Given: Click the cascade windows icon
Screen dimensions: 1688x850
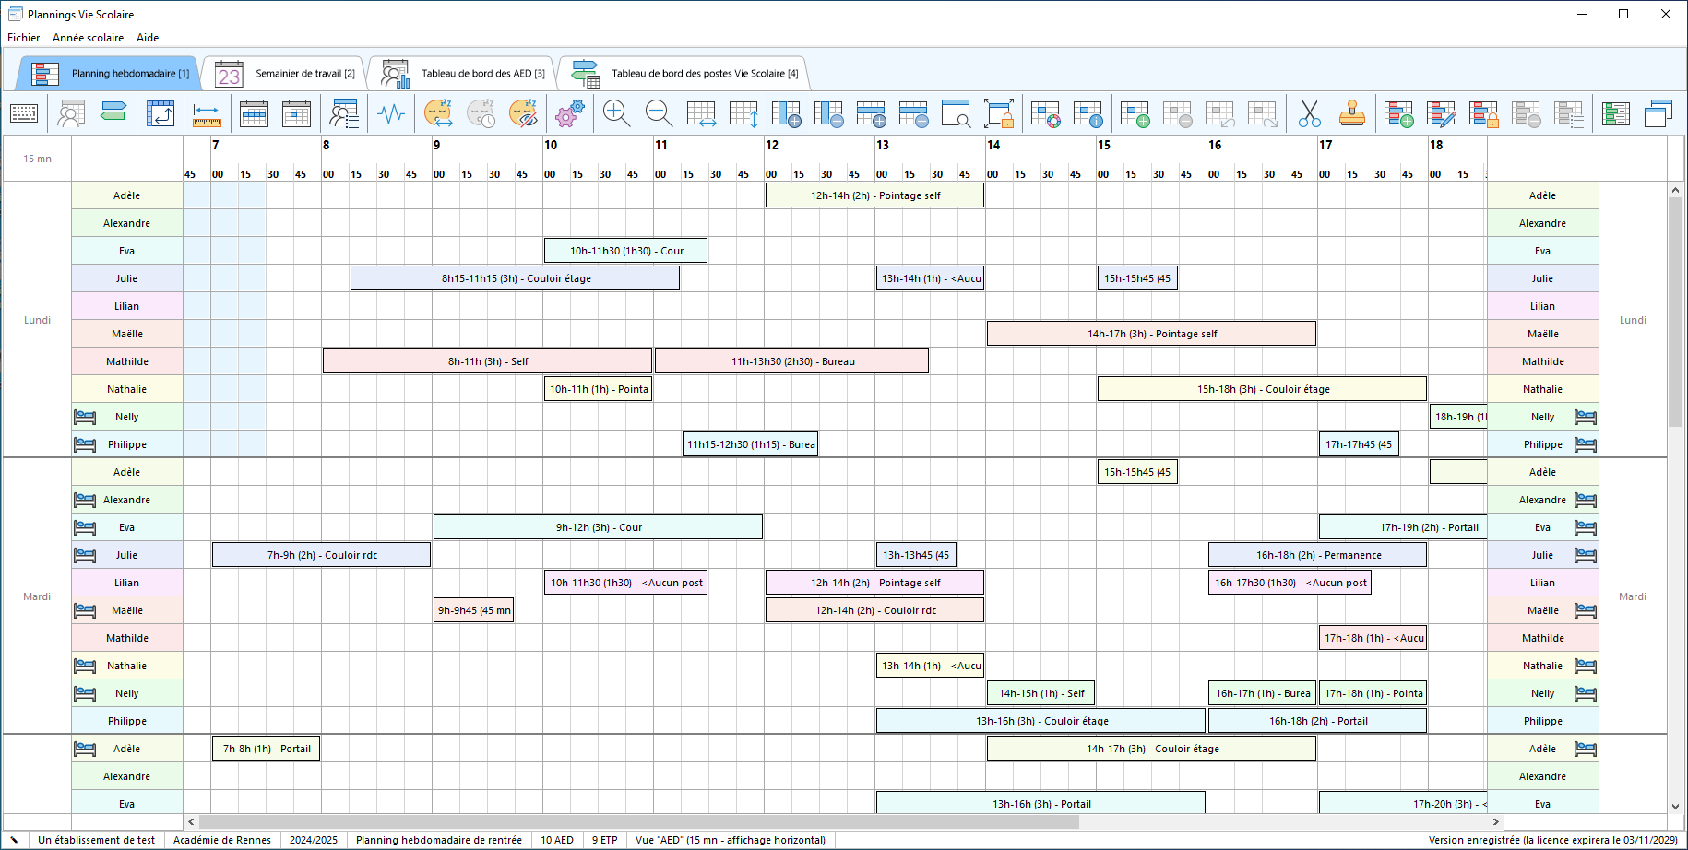Looking at the screenshot, I should [1658, 113].
